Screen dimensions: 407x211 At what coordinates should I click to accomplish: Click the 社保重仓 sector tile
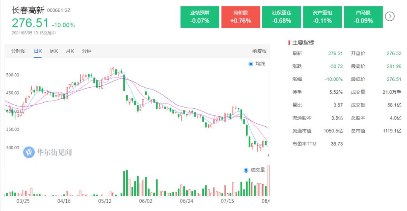(282, 17)
